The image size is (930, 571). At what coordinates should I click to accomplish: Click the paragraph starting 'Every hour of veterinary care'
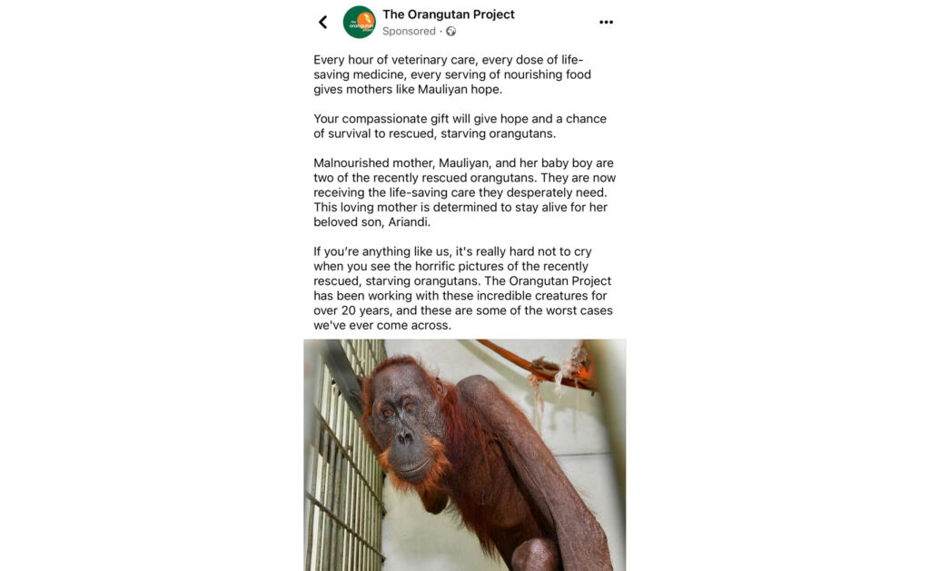(x=452, y=74)
